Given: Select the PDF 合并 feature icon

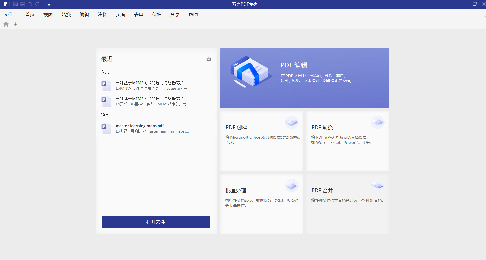Looking at the screenshot, I should pyautogui.click(x=378, y=186).
